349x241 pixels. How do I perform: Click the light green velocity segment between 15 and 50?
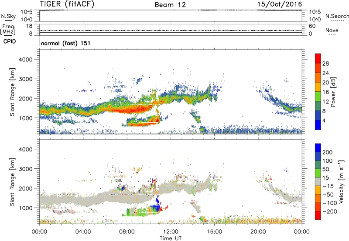(x=318, y=173)
